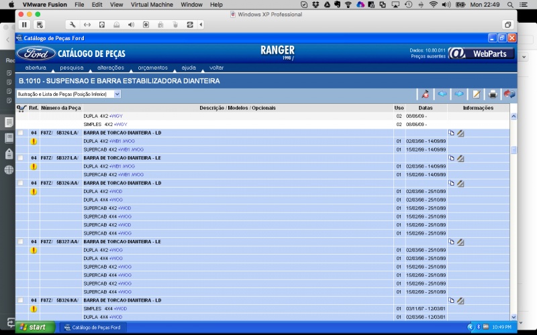Open the VMware snapshot manager icon
Screen dimensions: 537x335
pos(40,25)
